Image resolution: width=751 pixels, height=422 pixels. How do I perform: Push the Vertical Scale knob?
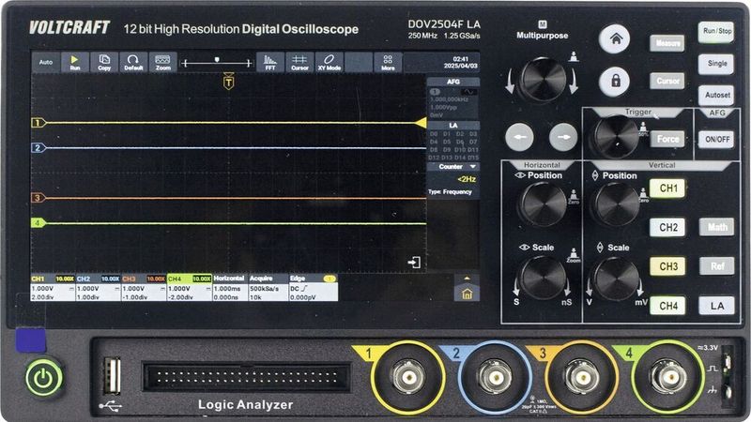point(616,279)
